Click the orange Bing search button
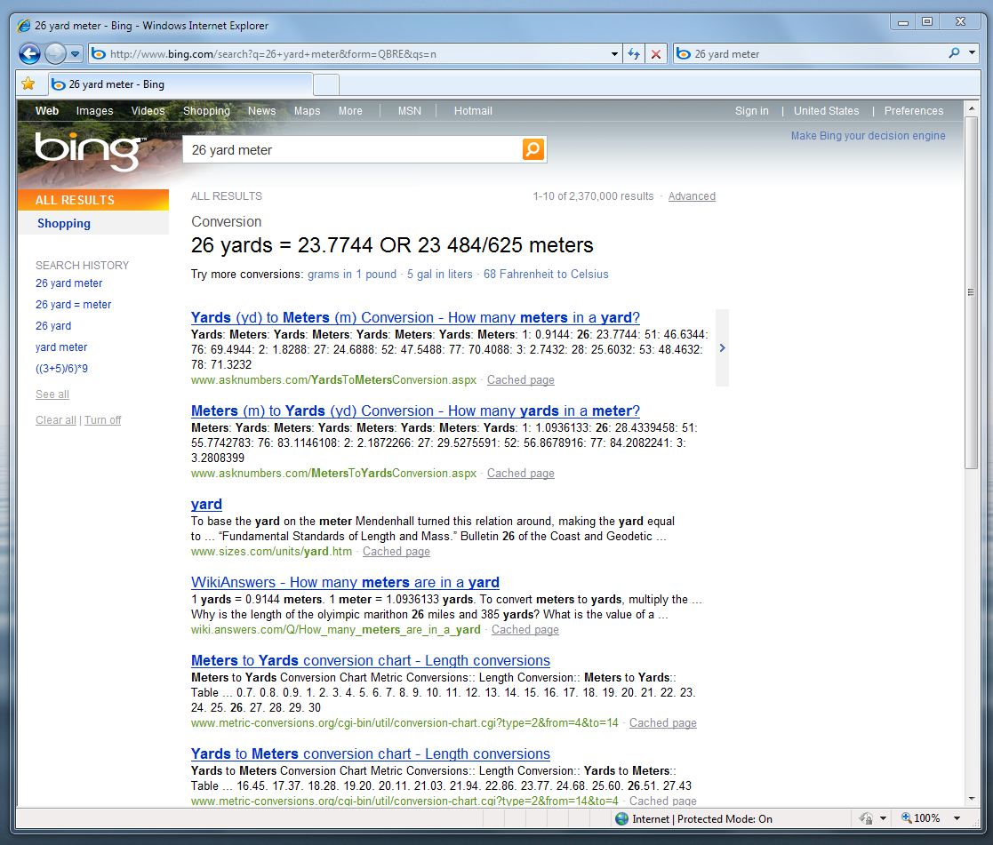 (x=533, y=149)
